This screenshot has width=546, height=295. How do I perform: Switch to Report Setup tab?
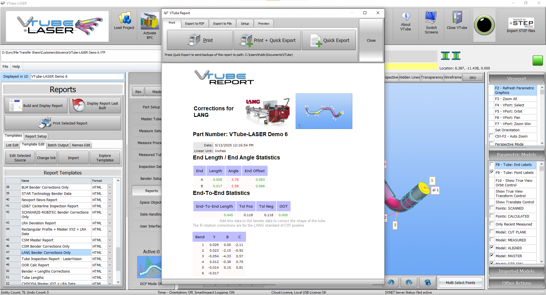point(36,136)
